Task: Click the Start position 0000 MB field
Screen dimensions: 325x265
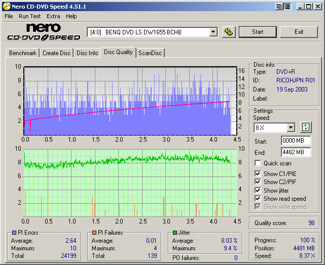Action: tap(296, 141)
